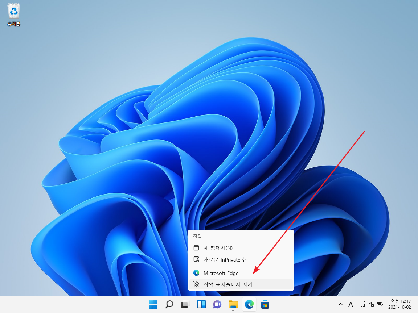Select 새로운 InPrivate 창 entry

coord(241,259)
